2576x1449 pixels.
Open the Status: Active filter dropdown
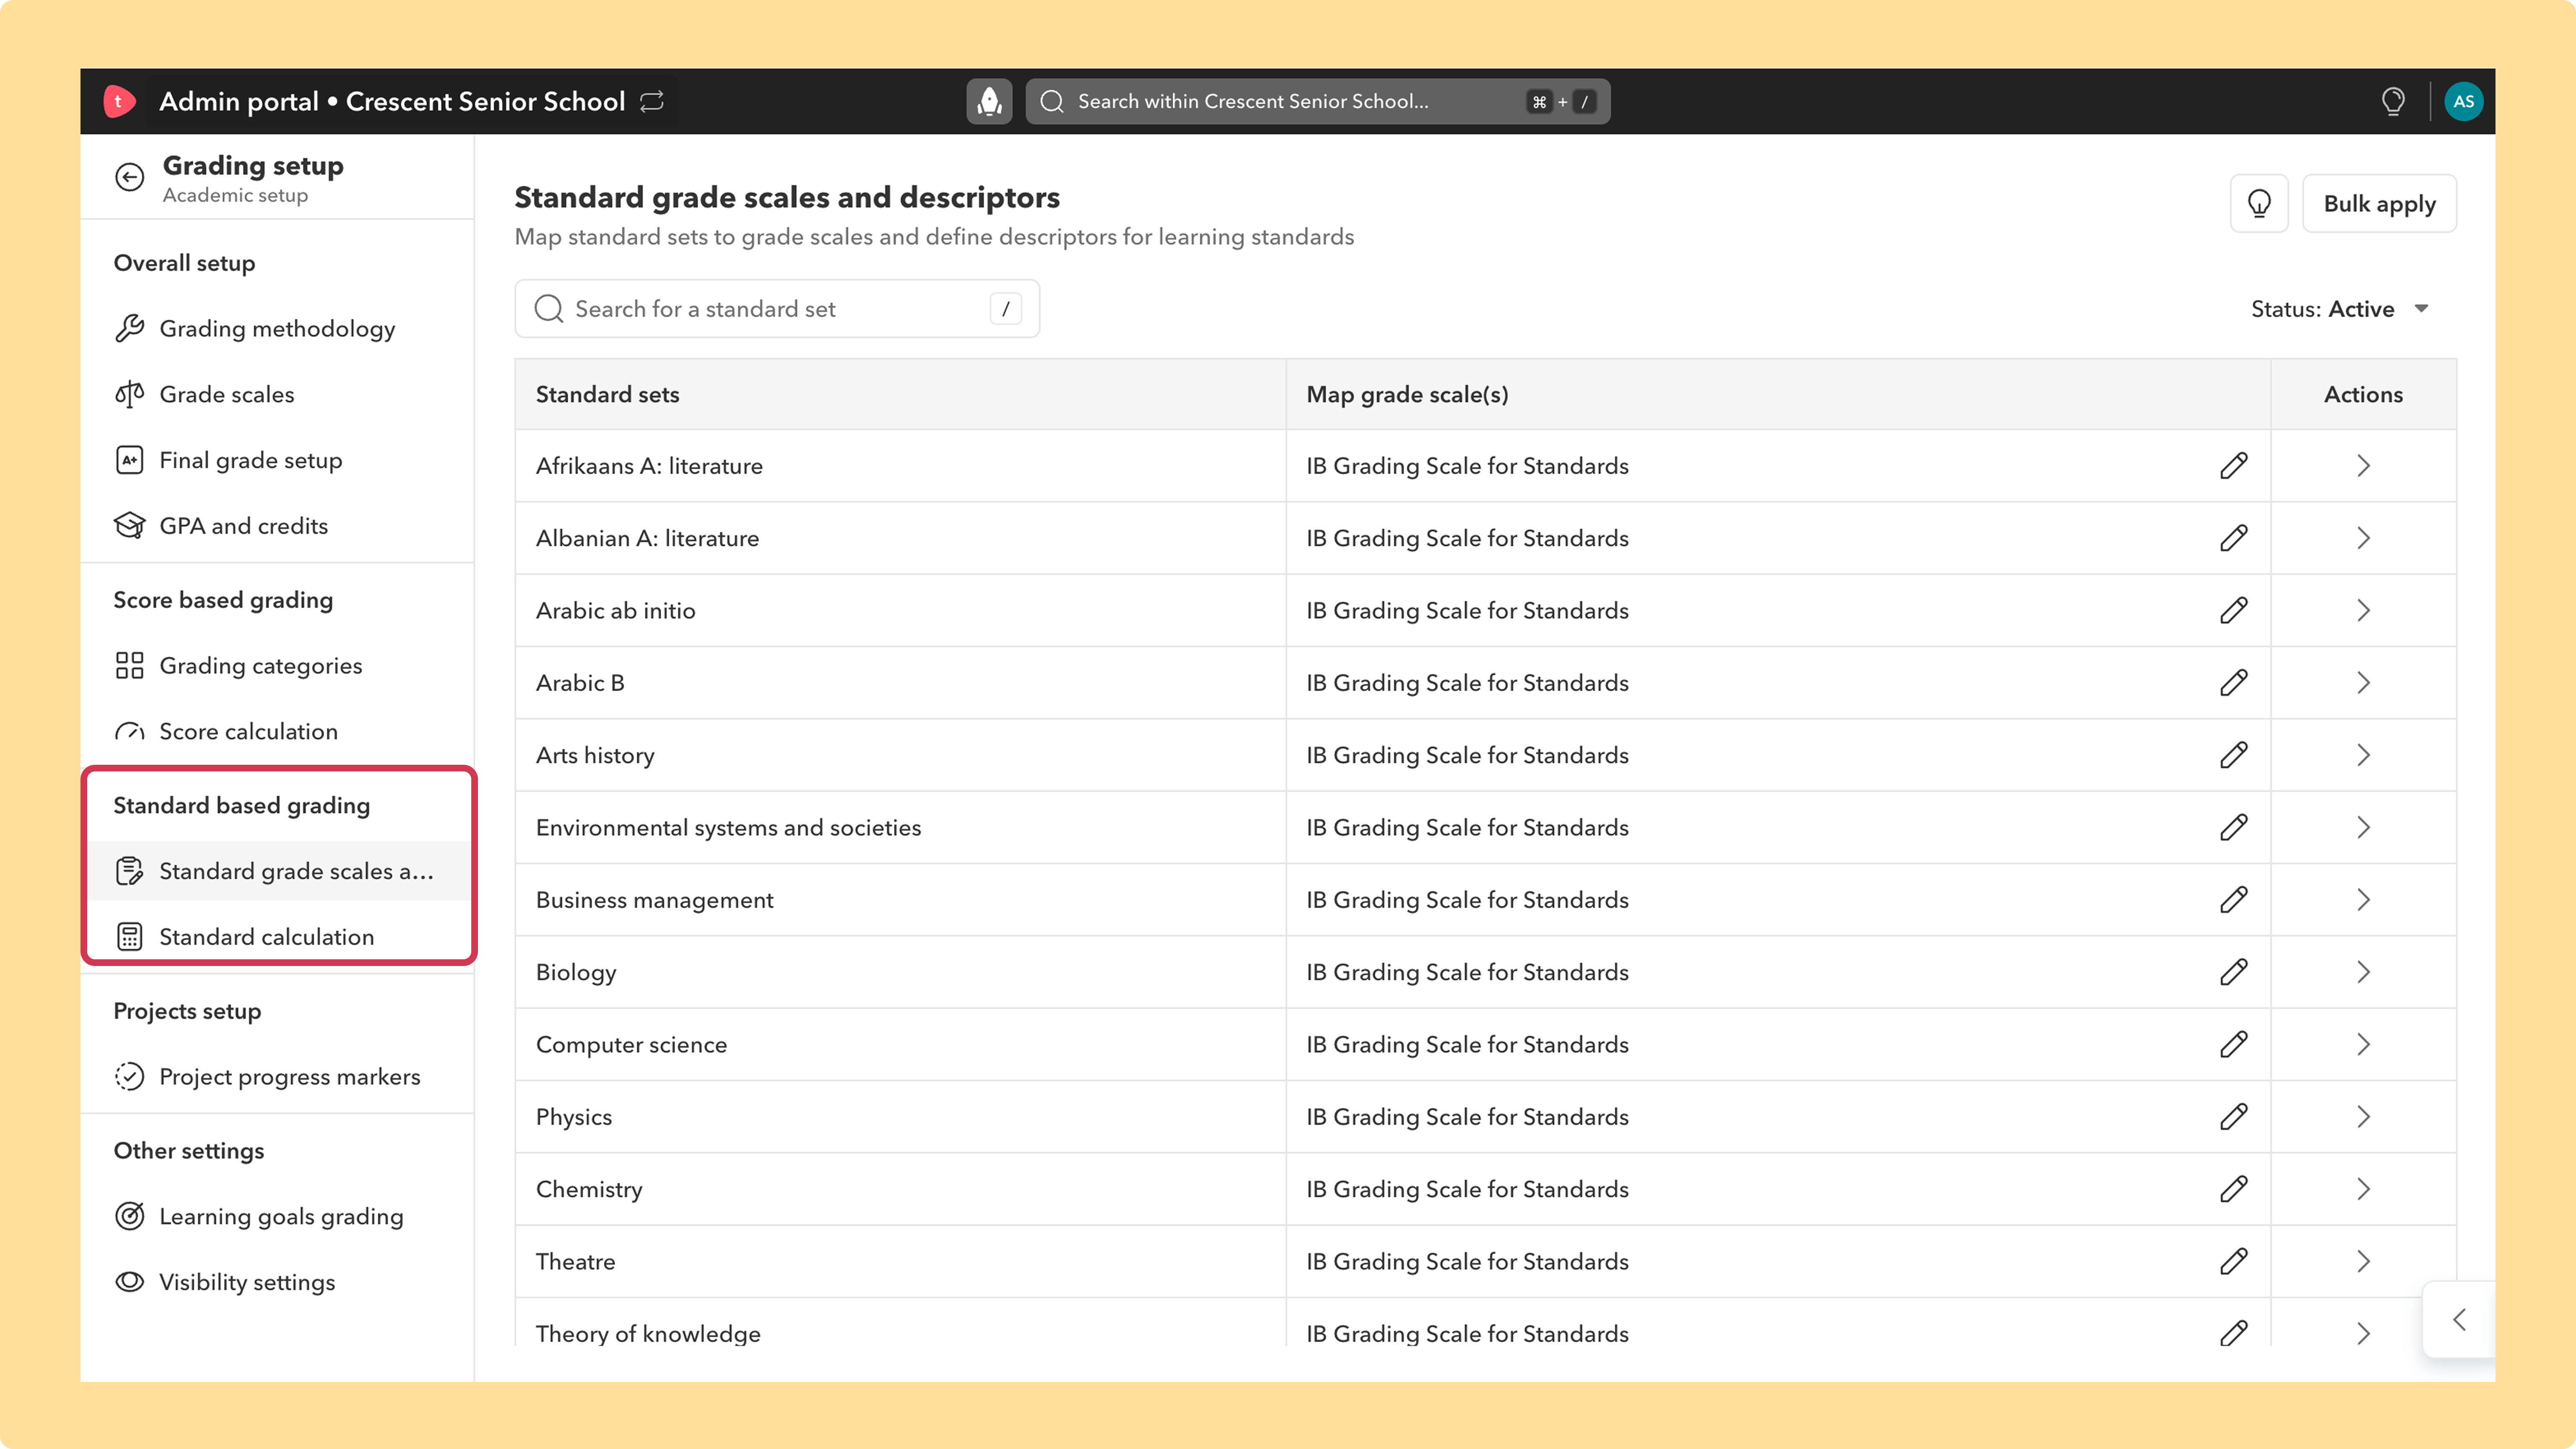(x=2339, y=309)
